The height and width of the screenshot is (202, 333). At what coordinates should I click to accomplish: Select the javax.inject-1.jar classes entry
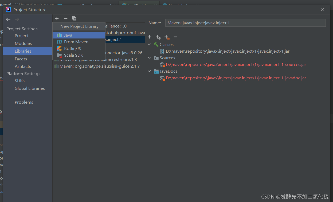(228, 51)
